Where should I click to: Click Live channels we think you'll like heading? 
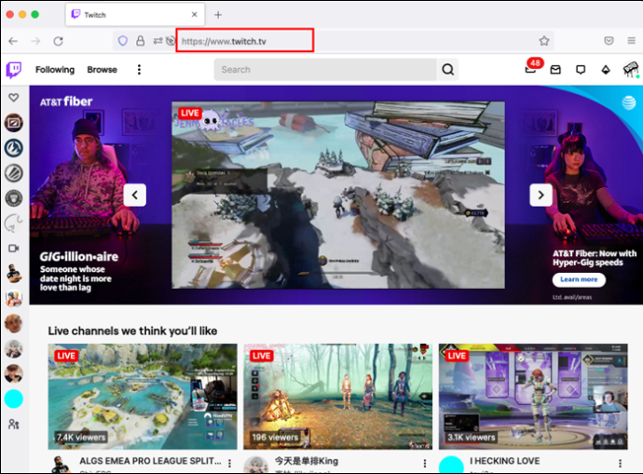pyautogui.click(x=132, y=331)
